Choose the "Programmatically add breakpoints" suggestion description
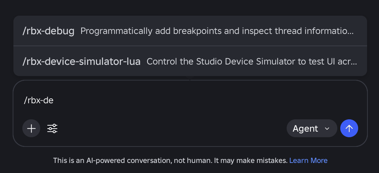Viewport: 379px width, 173px height. pos(217,31)
